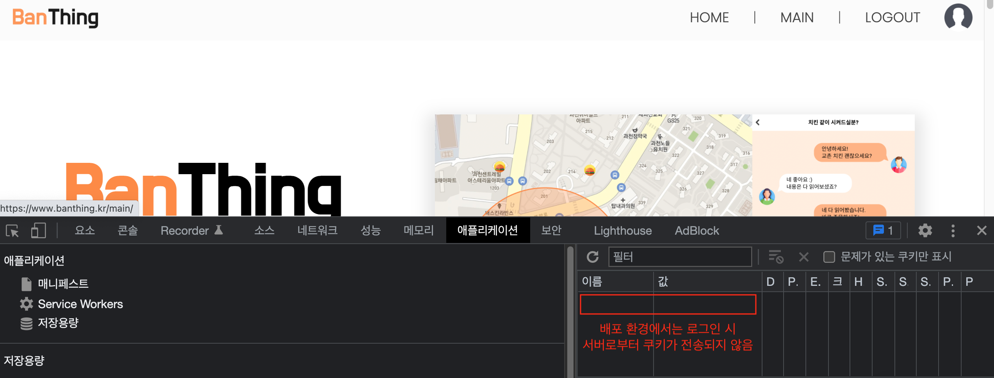This screenshot has width=994, height=378.
Task: Click the 크 column header
Action: [839, 282]
